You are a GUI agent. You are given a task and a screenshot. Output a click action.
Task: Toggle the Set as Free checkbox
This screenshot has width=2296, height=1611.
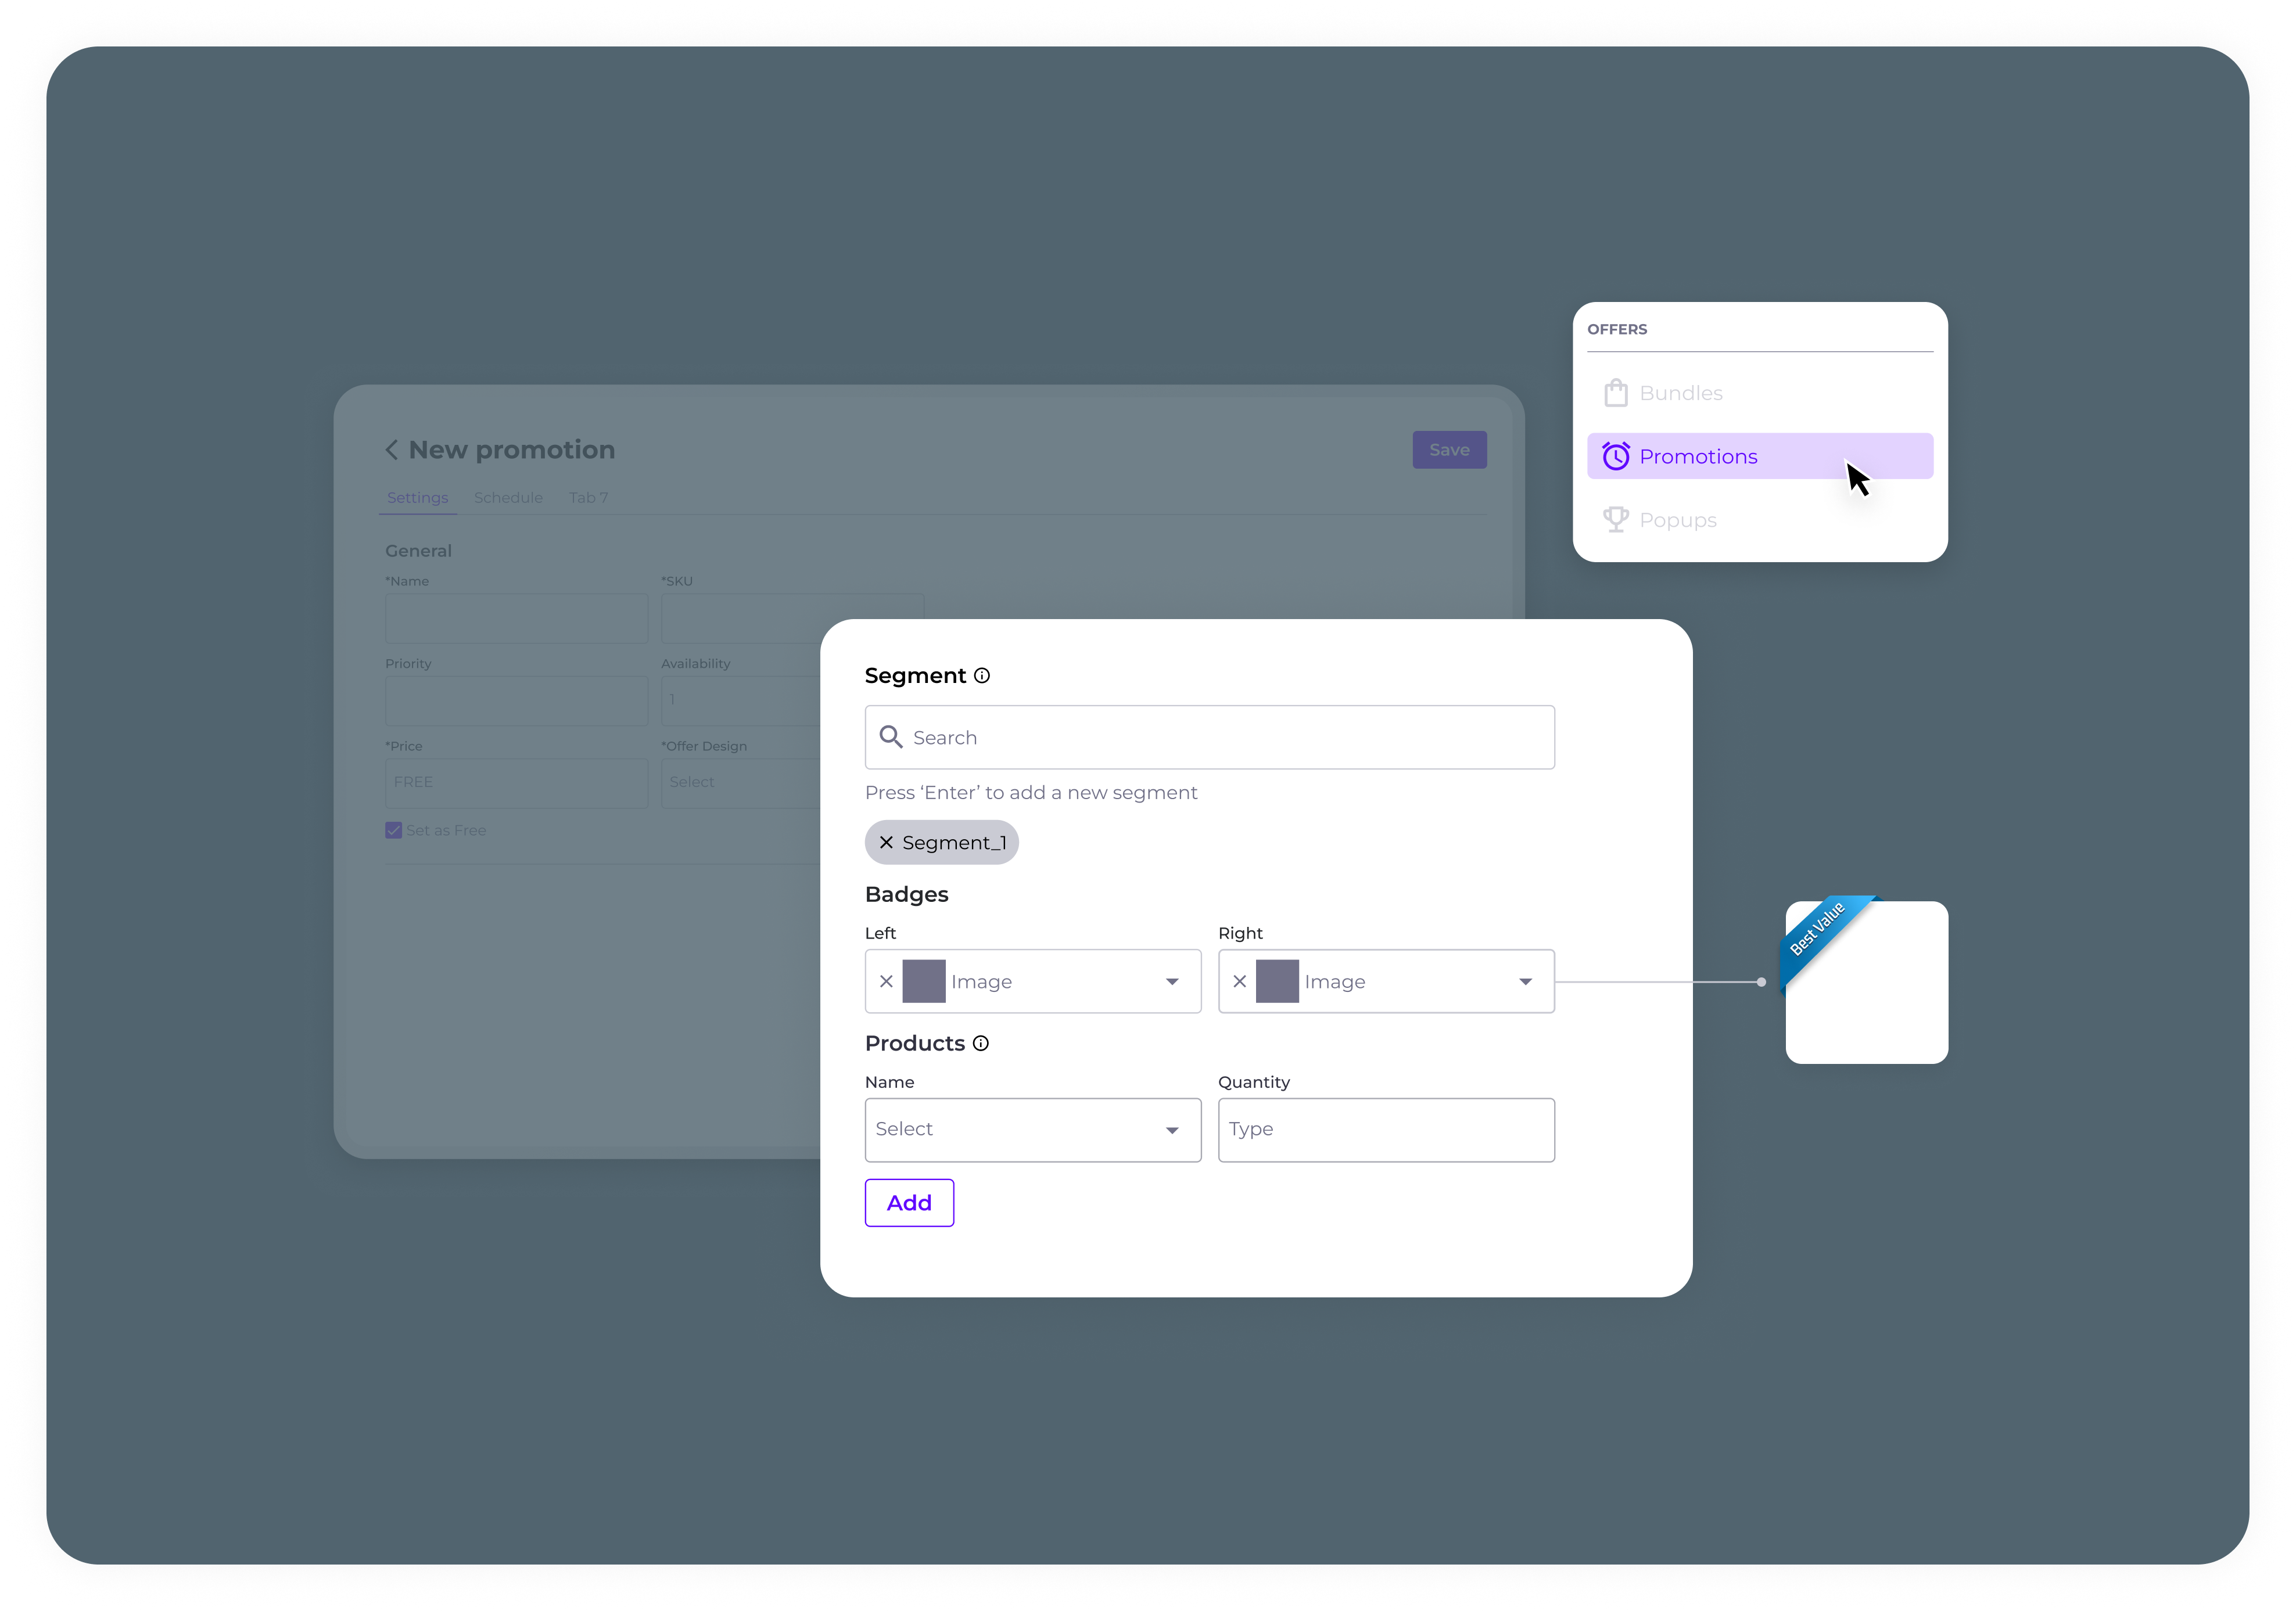(x=394, y=830)
